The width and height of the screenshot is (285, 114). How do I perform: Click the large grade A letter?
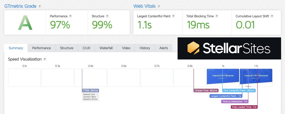(25, 23)
